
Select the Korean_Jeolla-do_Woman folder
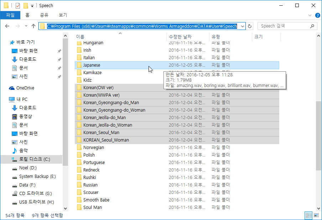(177, 125)
